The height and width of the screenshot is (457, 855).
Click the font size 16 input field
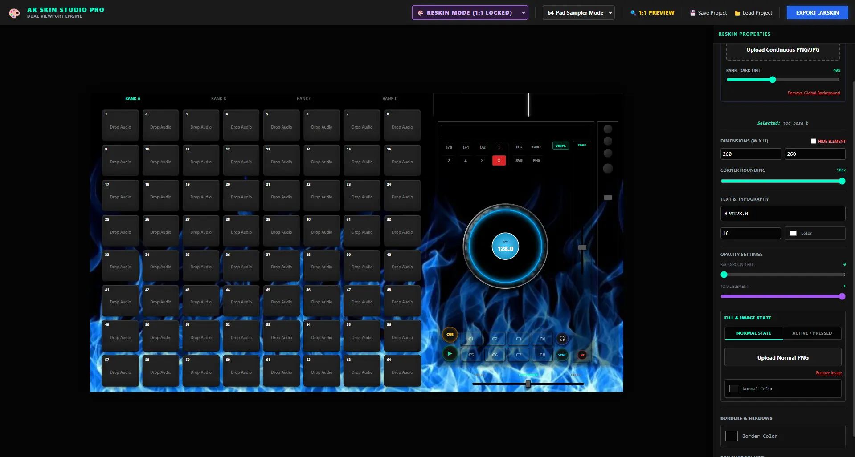[751, 233]
